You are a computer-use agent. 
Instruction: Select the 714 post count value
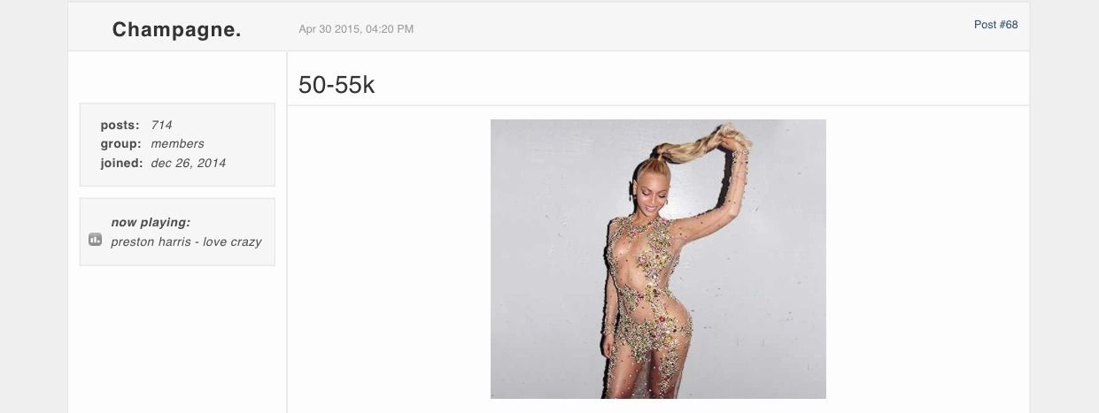161,125
